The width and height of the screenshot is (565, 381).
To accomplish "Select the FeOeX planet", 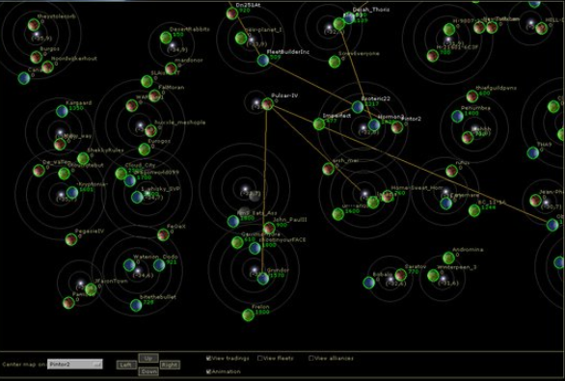I will [163, 234].
